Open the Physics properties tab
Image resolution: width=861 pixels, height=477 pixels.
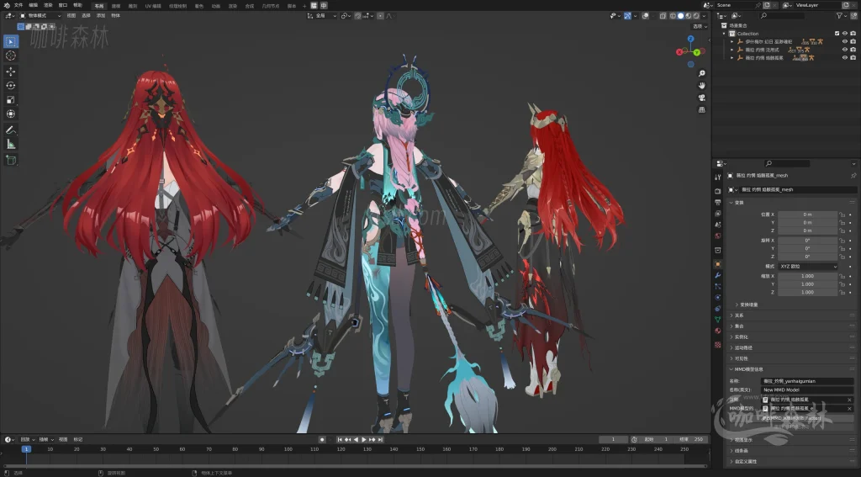point(718,297)
